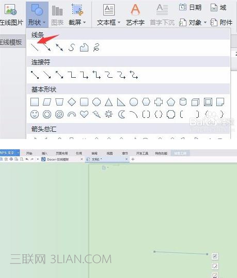Select the straight line shape under 线条
The image size is (237, 278).
pos(35,47)
